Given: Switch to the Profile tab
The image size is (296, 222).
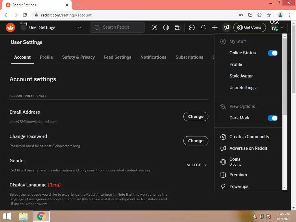Looking at the screenshot, I should click(47, 57).
